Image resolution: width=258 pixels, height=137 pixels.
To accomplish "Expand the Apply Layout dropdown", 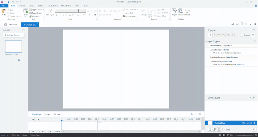I will 43,10.
